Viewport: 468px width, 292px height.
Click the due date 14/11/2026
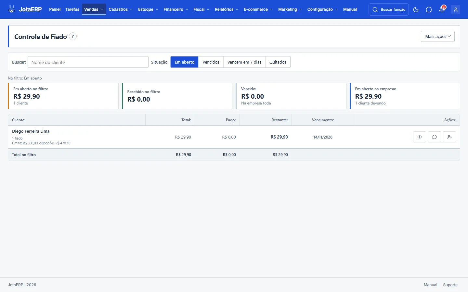(323, 137)
